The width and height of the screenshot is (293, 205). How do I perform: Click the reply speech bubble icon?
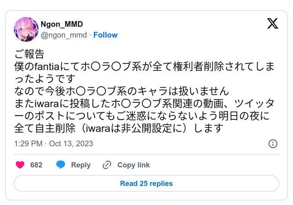point(60,165)
